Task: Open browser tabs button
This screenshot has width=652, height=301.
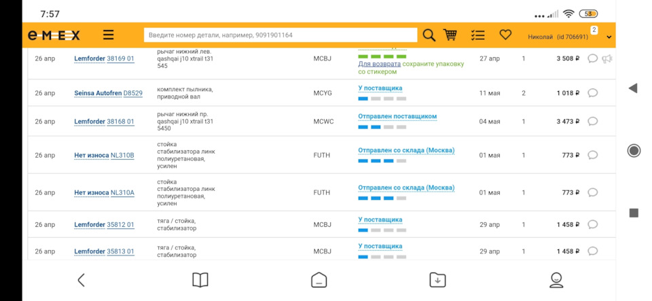Action: click(319, 280)
